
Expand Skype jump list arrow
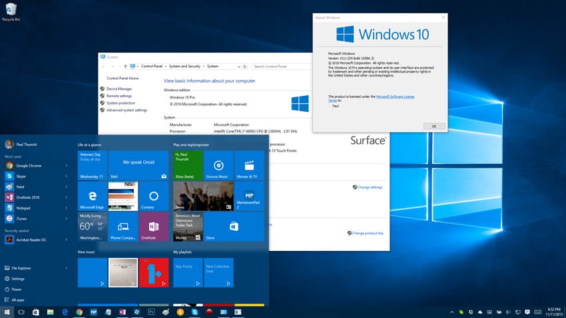point(67,176)
